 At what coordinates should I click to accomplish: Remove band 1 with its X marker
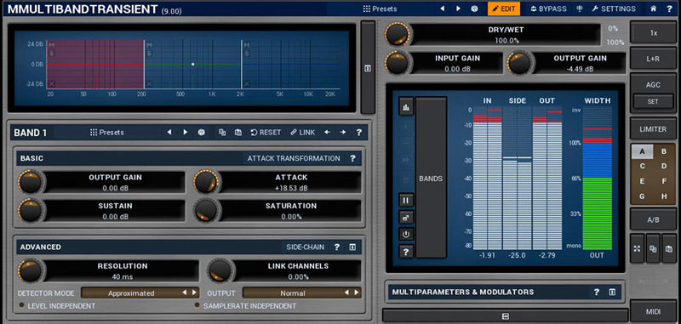click(x=52, y=83)
